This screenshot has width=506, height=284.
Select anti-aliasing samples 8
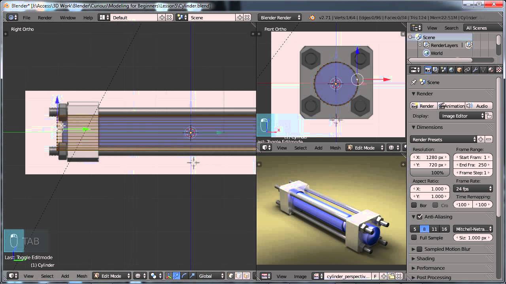424,229
